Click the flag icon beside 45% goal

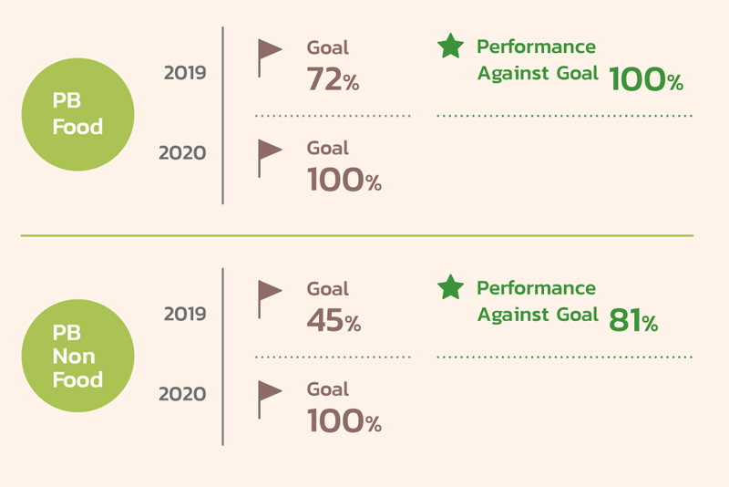tap(270, 299)
